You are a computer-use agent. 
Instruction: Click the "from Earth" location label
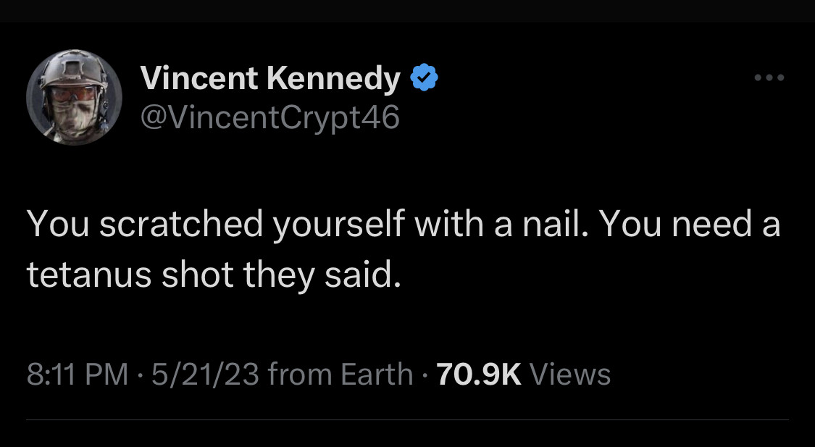pyautogui.click(x=340, y=375)
